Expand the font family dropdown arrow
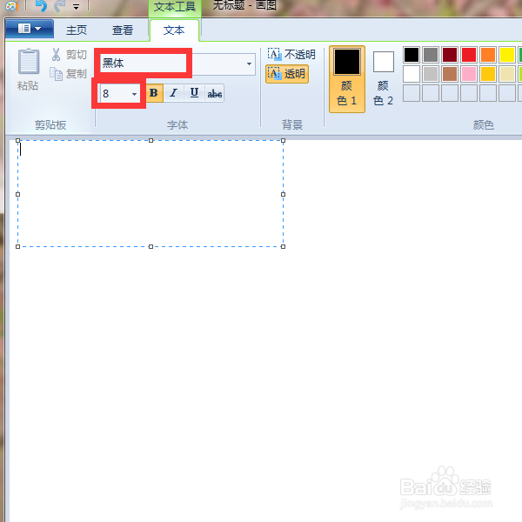The height and width of the screenshot is (522, 522). click(249, 64)
